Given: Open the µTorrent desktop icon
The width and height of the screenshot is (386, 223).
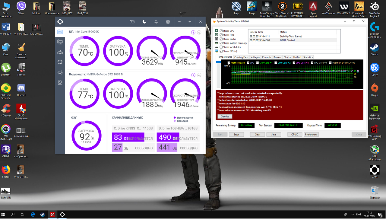Looking at the screenshot, I should 6,70.
